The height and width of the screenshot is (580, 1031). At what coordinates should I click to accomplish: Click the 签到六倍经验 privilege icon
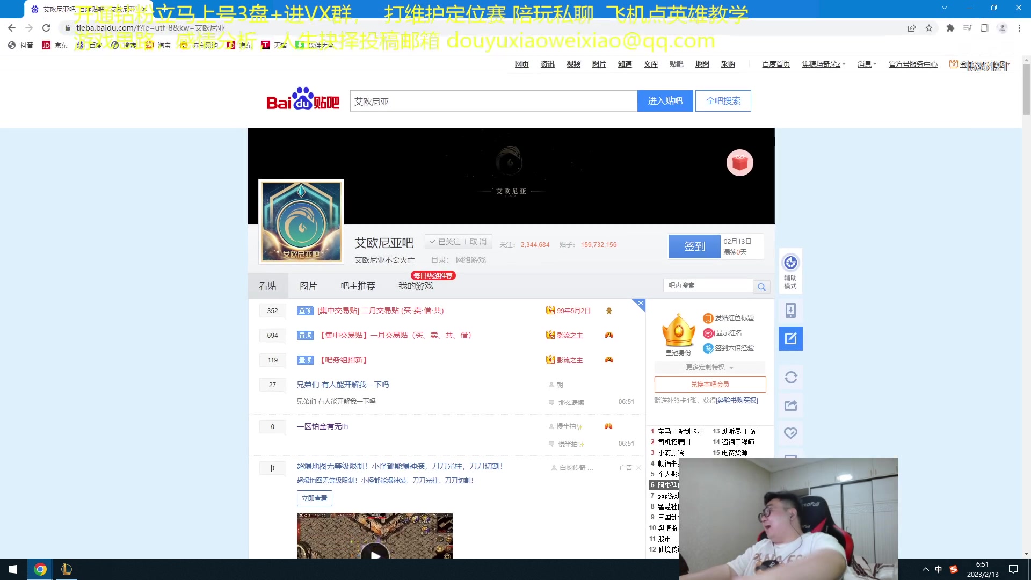point(708,349)
